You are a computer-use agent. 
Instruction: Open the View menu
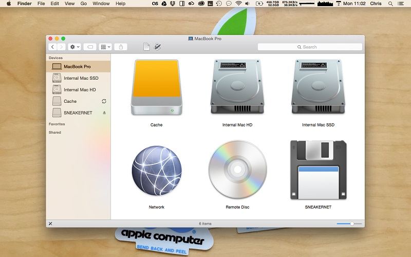(x=69, y=4)
